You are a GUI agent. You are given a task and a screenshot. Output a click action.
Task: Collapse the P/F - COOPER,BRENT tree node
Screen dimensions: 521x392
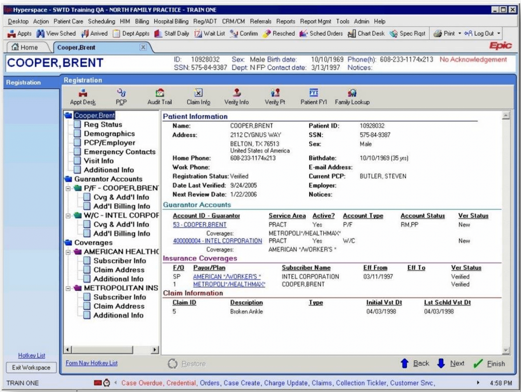[x=68, y=188]
